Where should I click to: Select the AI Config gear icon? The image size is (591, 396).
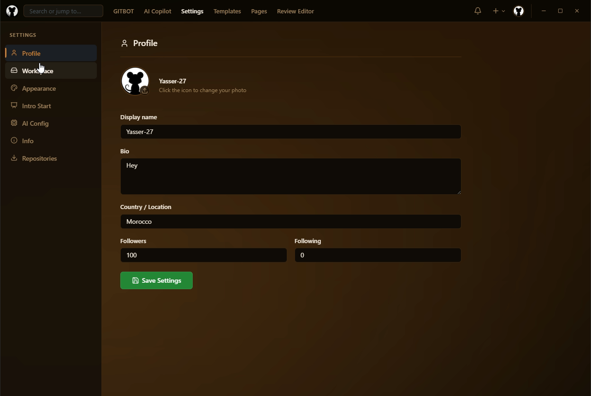point(14,123)
